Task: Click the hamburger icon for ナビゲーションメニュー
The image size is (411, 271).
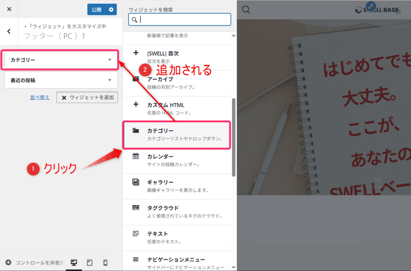Action: click(136, 259)
